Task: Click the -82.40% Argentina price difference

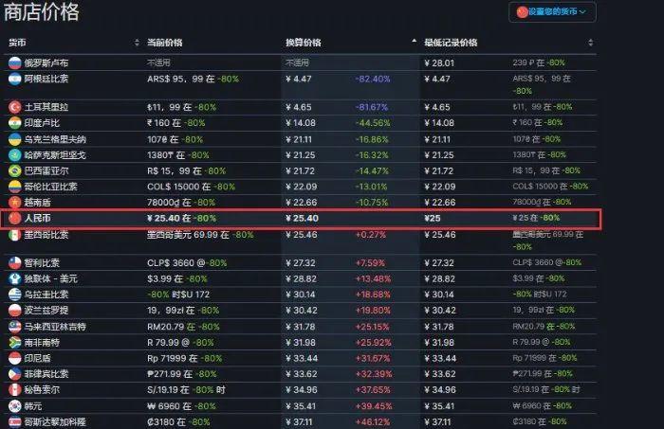Action: point(373,79)
